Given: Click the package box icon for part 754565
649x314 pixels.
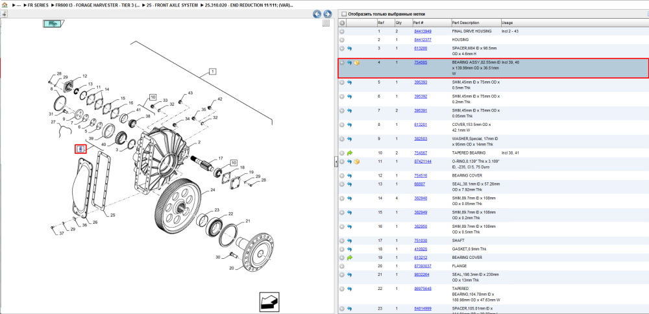Looking at the screenshot, I should (357, 63).
